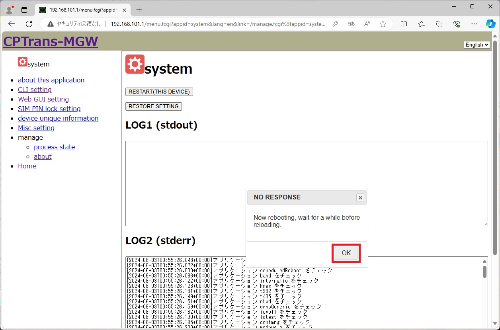
Task: Open the process state page
Action: coord(54,147)
